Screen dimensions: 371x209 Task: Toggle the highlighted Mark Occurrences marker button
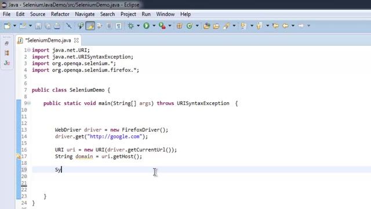pyautogui.click(x=90, y=26)
